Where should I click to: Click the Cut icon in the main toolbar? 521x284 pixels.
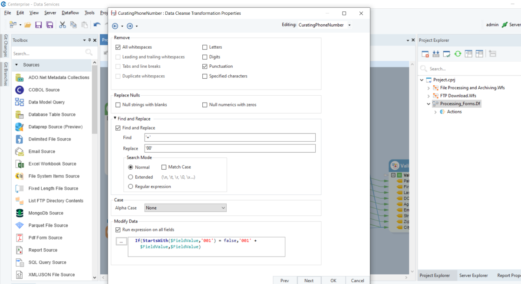(63, 25)
